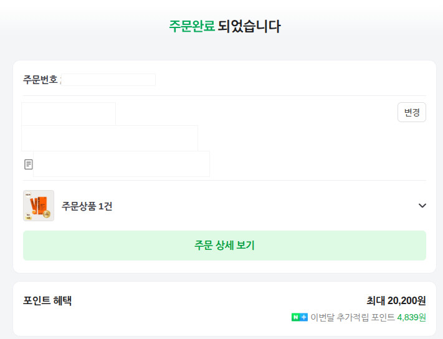Viewport: 443px width, 339px height.
Task: Open 주문 상세 보기
Action: coord(224,246)
